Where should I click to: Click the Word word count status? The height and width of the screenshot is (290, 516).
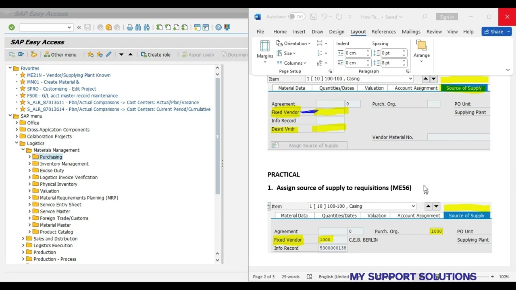290,277
